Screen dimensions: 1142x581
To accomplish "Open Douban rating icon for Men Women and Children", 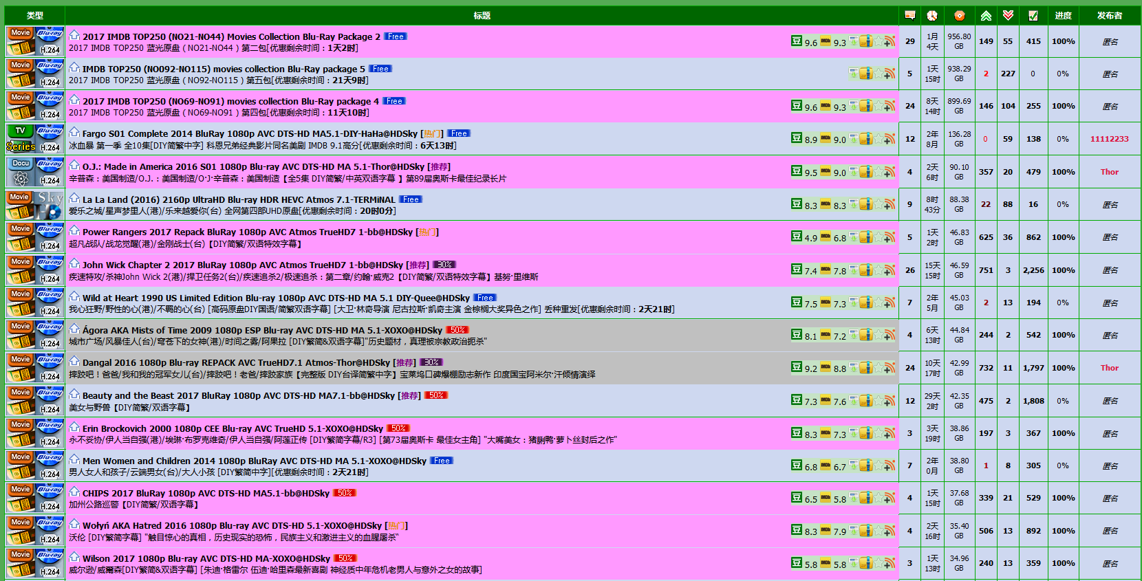I will tap(797, 465).
